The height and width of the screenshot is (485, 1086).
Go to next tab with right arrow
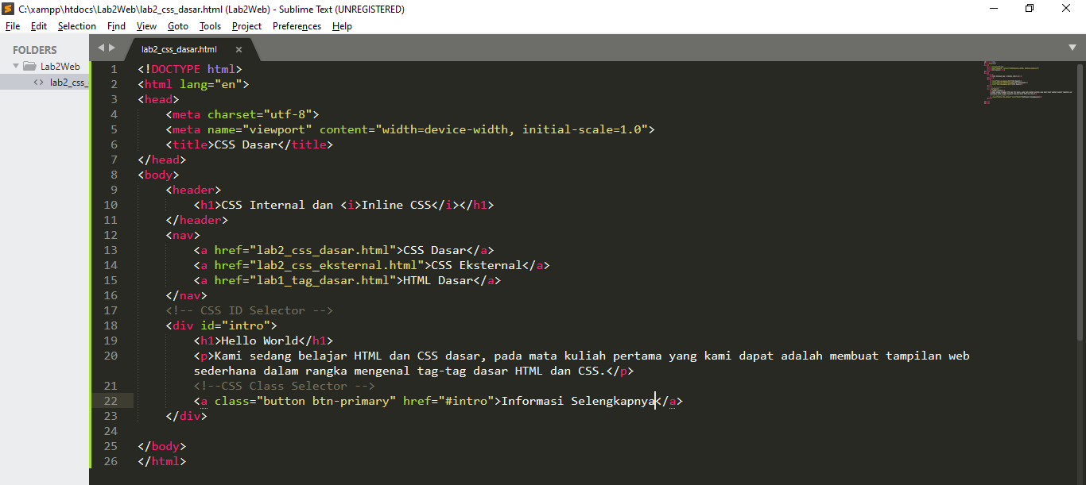coord(112,48)
